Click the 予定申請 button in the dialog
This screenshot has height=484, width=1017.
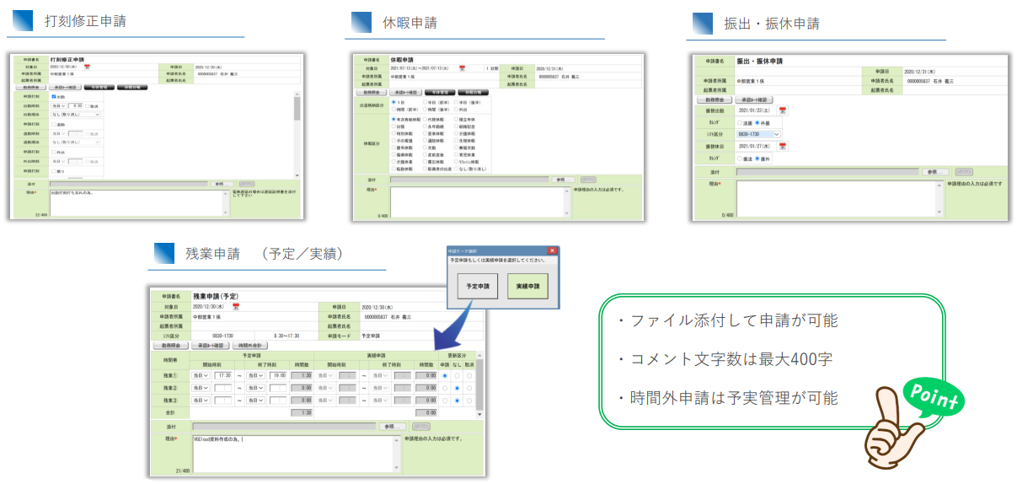coord(478,287)
